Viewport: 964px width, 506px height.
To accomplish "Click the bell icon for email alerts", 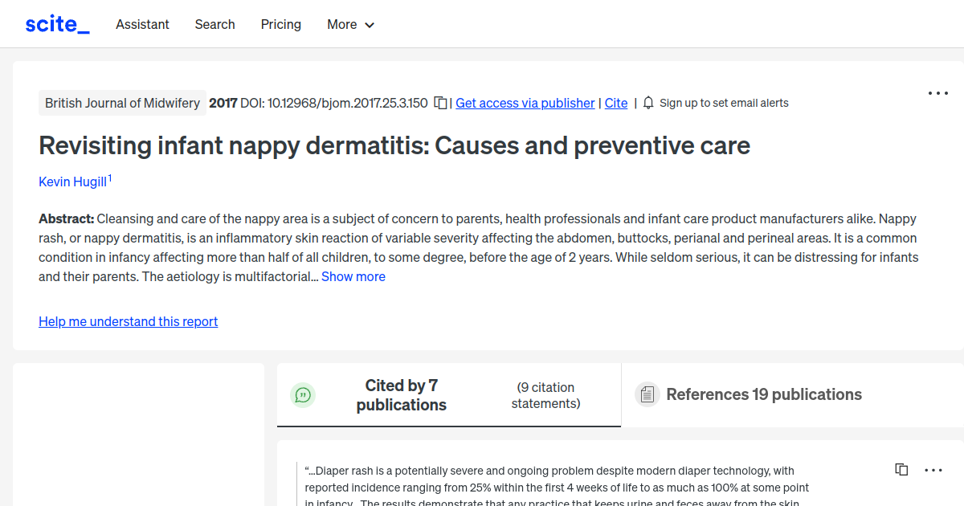I will click(647, 103).
